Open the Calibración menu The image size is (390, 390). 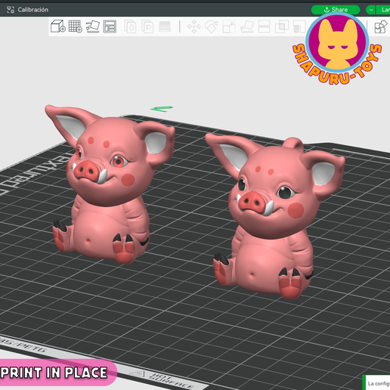coord(27,10)
